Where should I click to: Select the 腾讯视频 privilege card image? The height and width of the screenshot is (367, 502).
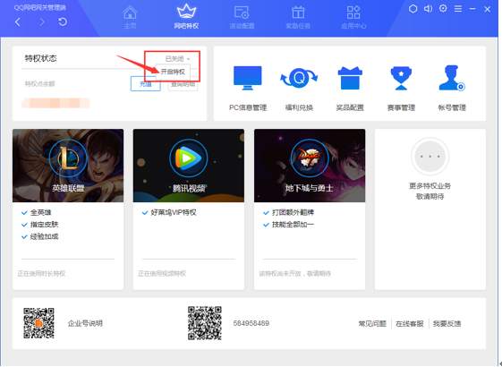pyautogui.click(x=189, y=166)
